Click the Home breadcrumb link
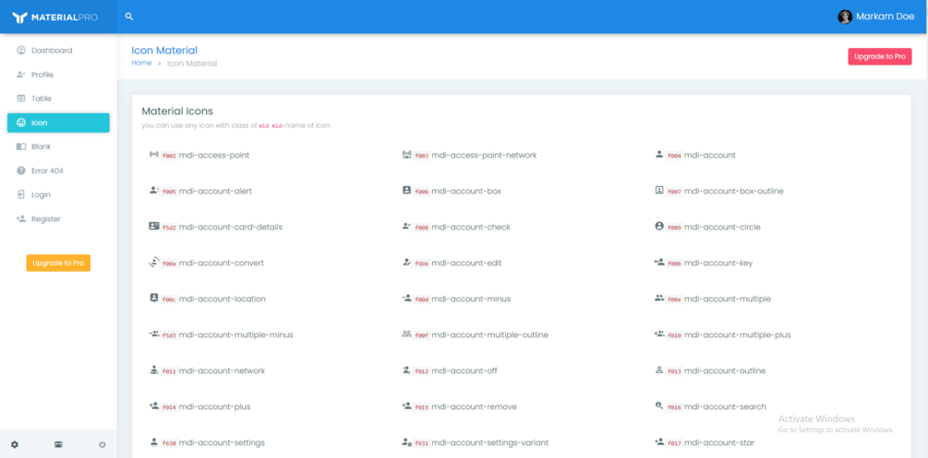 (141, 63)
